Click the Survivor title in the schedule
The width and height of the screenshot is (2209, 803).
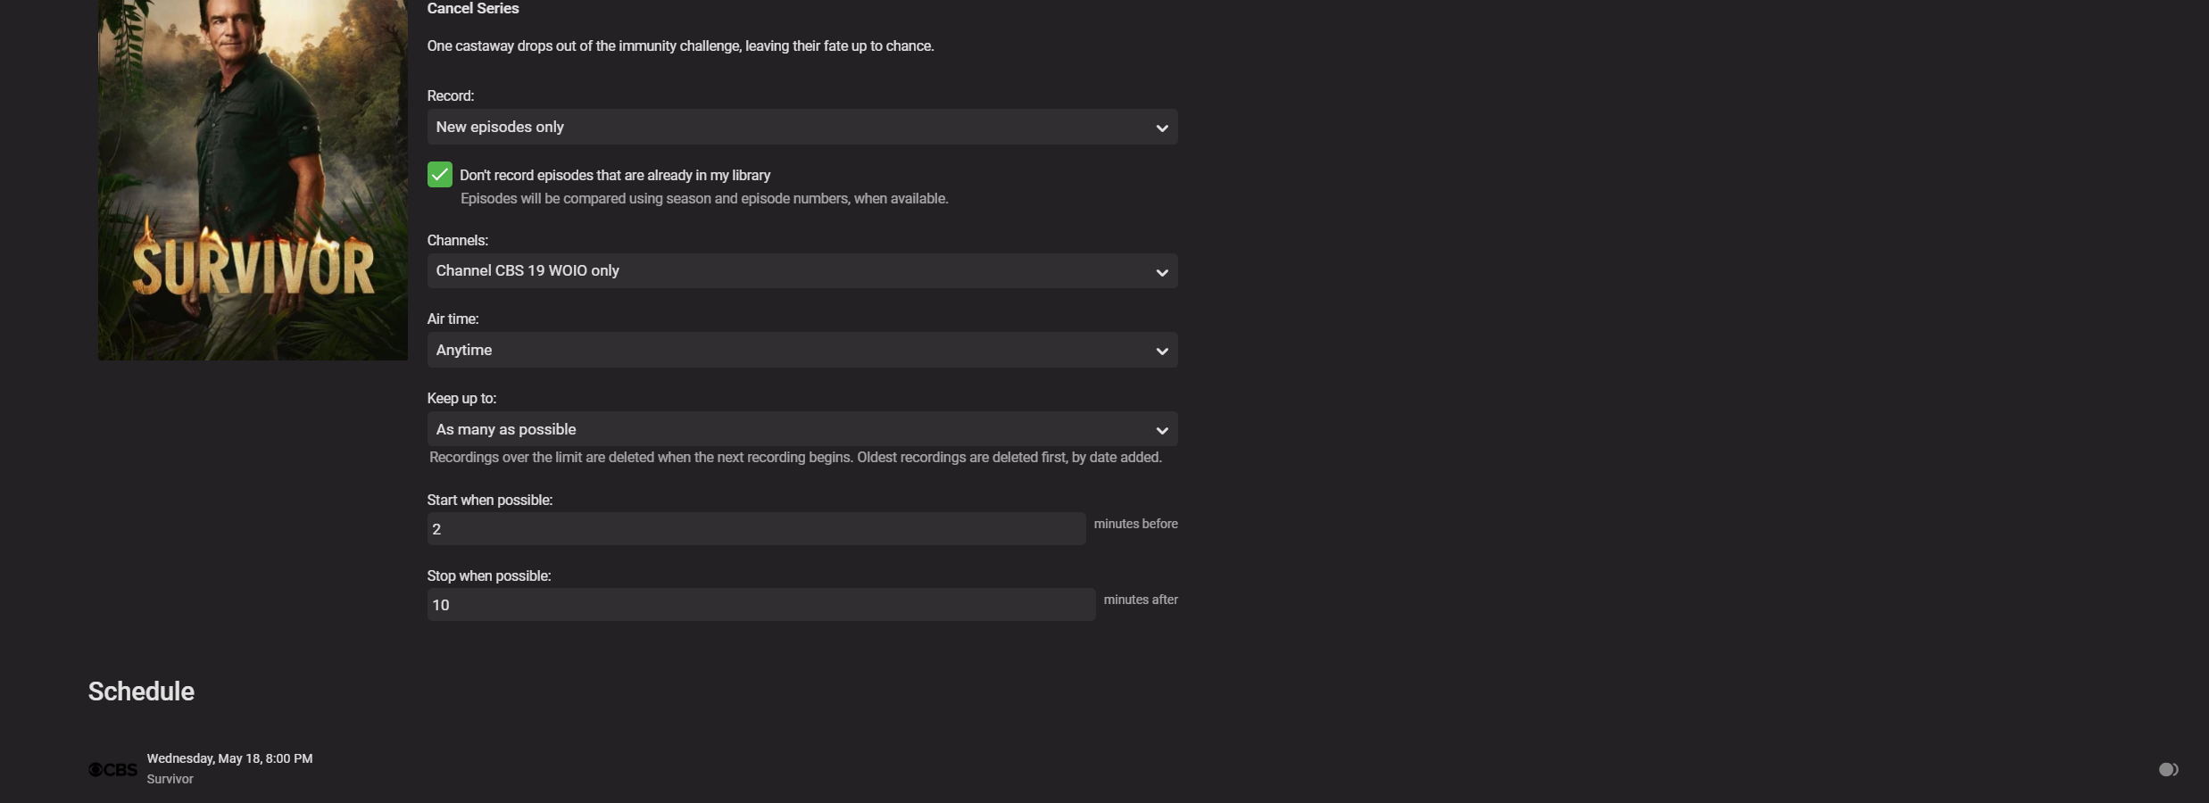170,779
